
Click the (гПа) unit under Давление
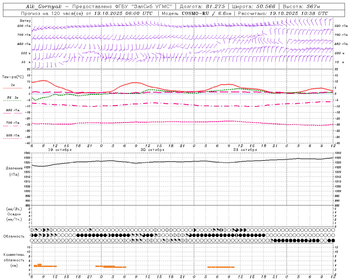14,174
